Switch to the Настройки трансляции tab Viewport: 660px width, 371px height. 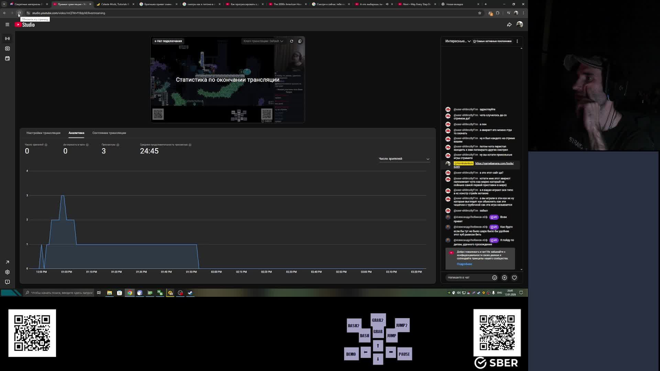pos(43,133)
